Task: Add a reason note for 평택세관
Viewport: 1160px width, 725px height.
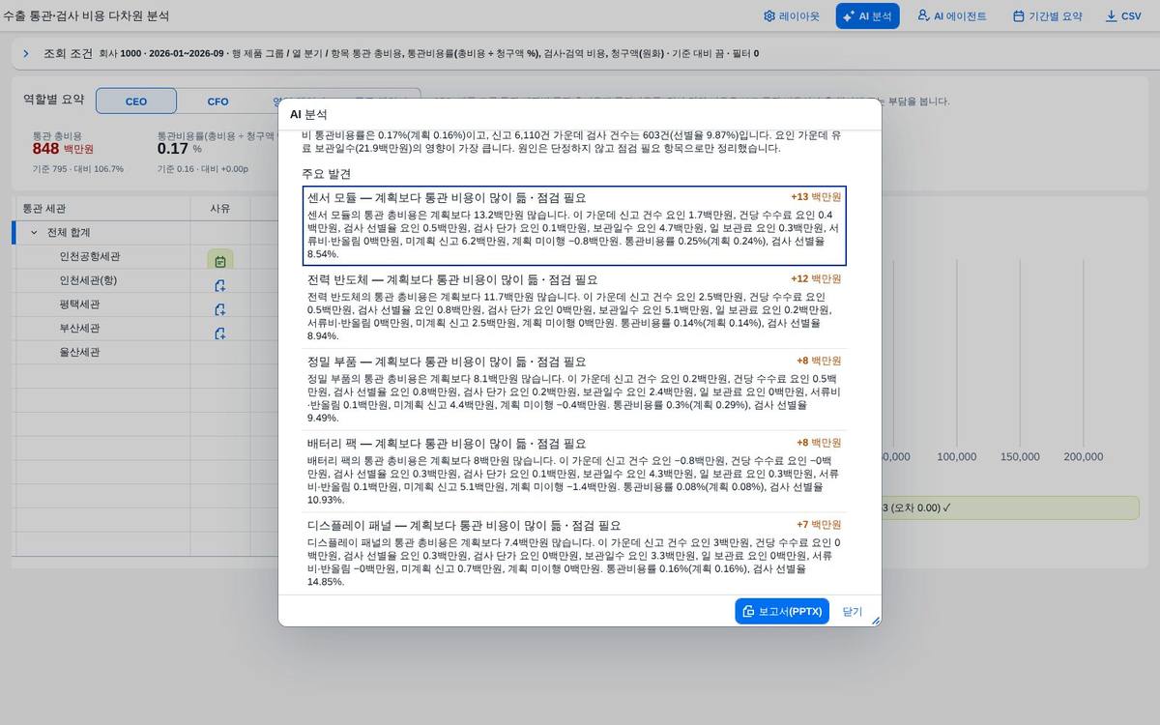Action: tap(220, 309)
